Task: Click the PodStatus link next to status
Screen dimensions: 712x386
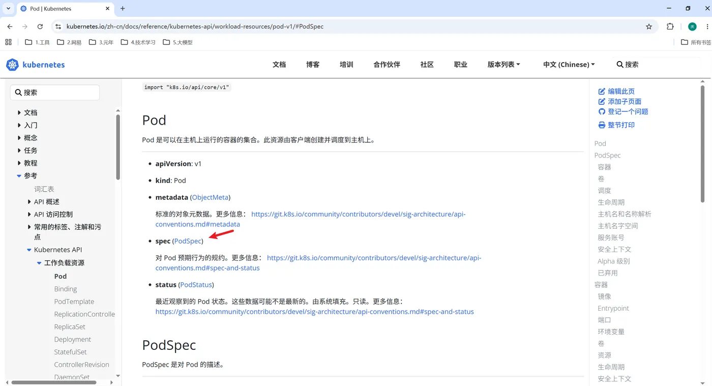Action: [196, 285]
